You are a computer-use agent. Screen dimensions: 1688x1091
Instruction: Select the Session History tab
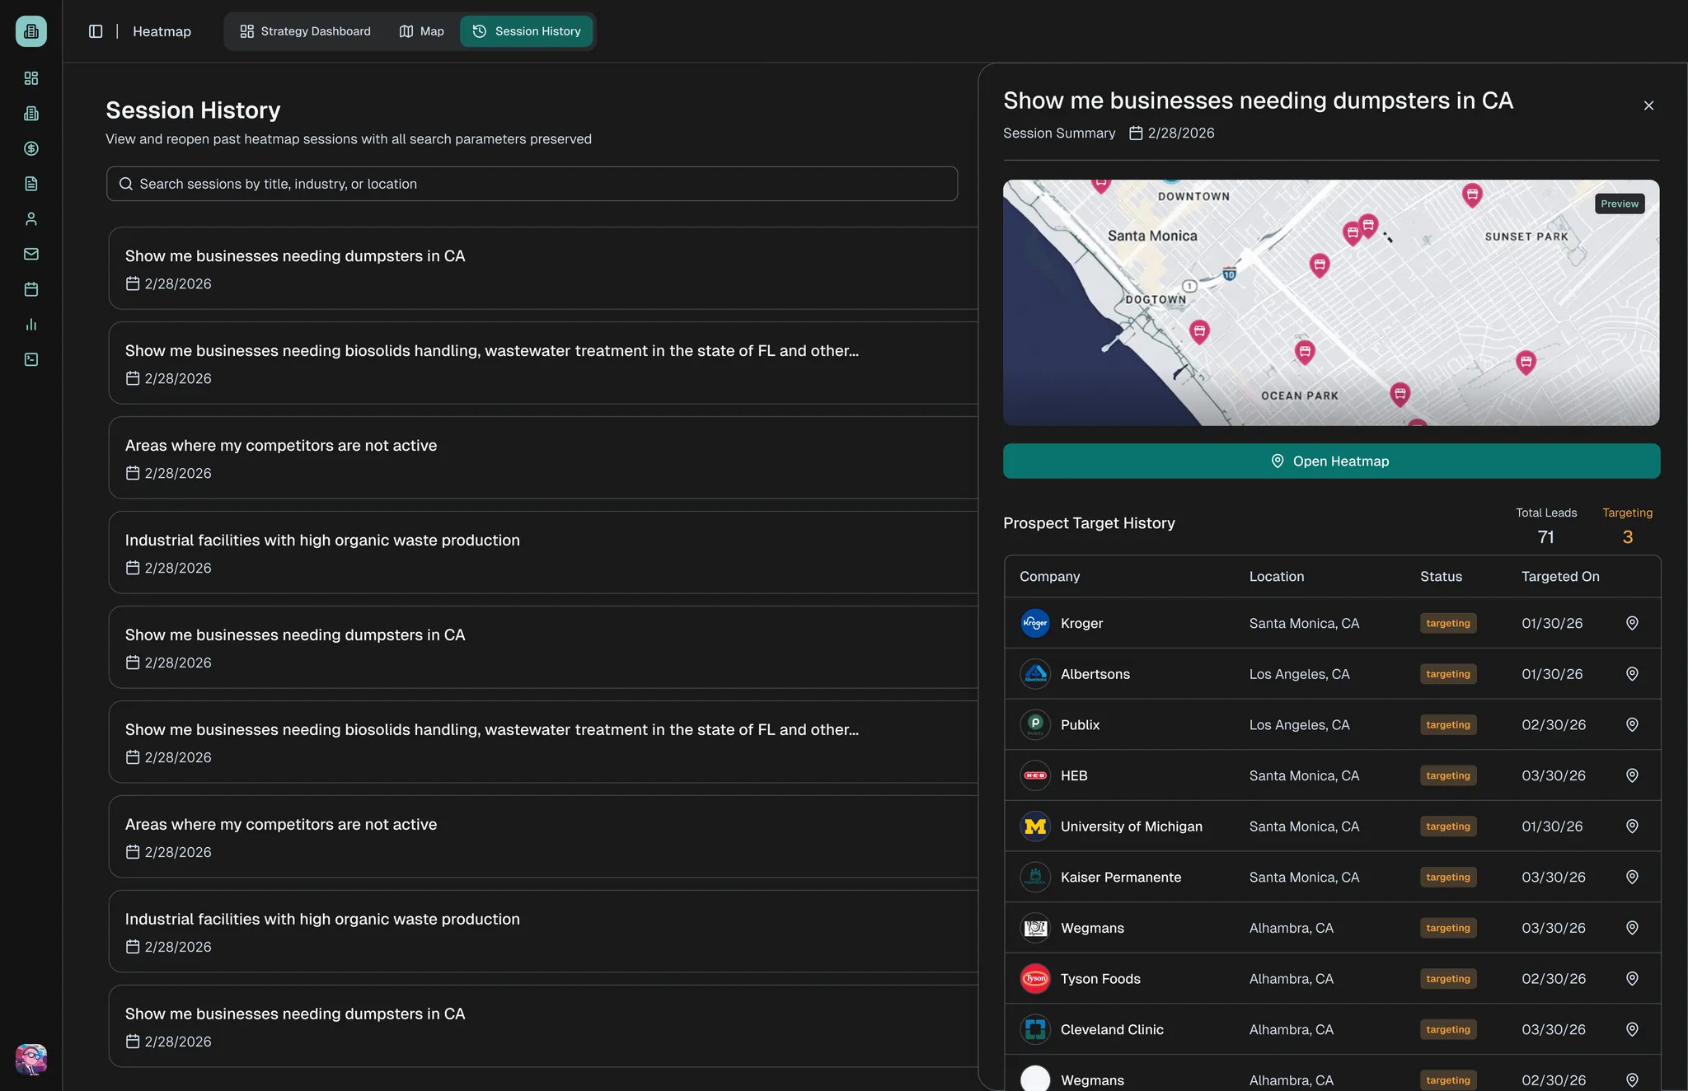(x=527, y=31)
